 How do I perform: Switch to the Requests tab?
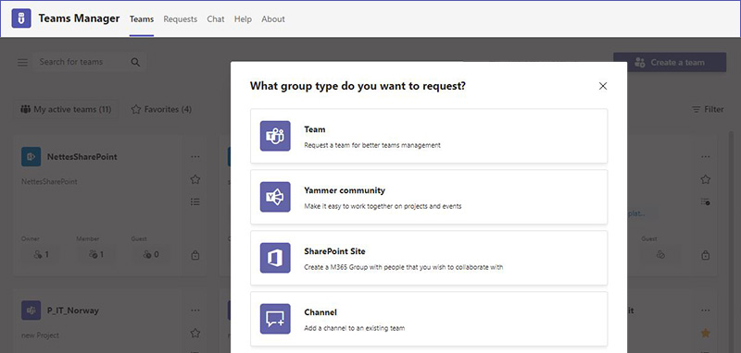180,19
